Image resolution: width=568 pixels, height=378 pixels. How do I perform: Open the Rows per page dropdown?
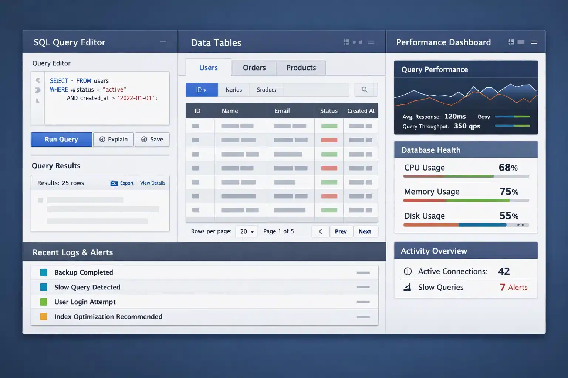[247, 231]
